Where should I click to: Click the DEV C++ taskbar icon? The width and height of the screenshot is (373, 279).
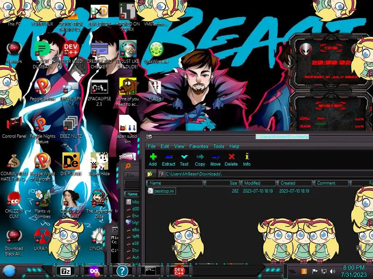pos(179,271)
